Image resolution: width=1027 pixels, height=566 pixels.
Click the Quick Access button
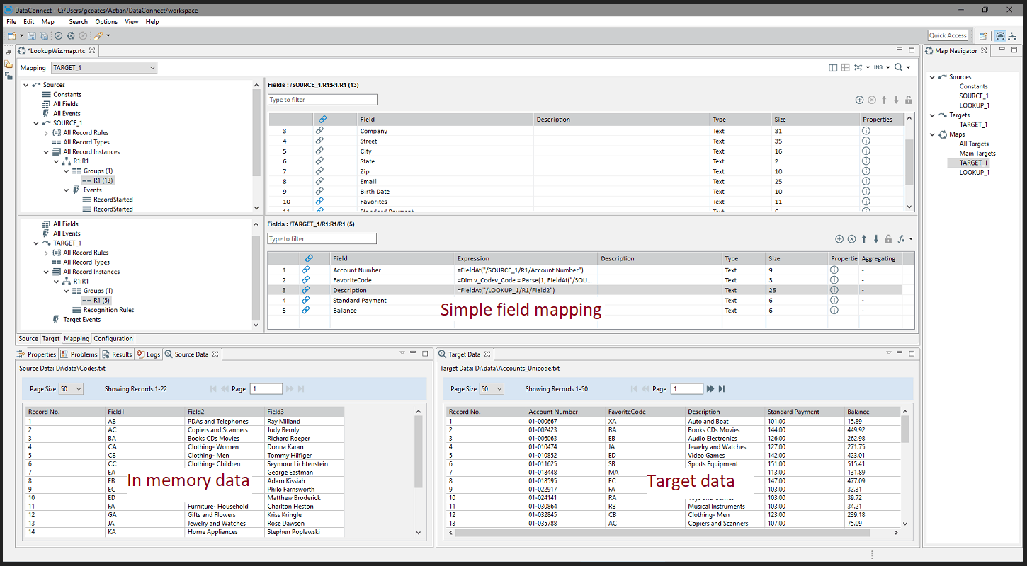click(x=948, y=35)
